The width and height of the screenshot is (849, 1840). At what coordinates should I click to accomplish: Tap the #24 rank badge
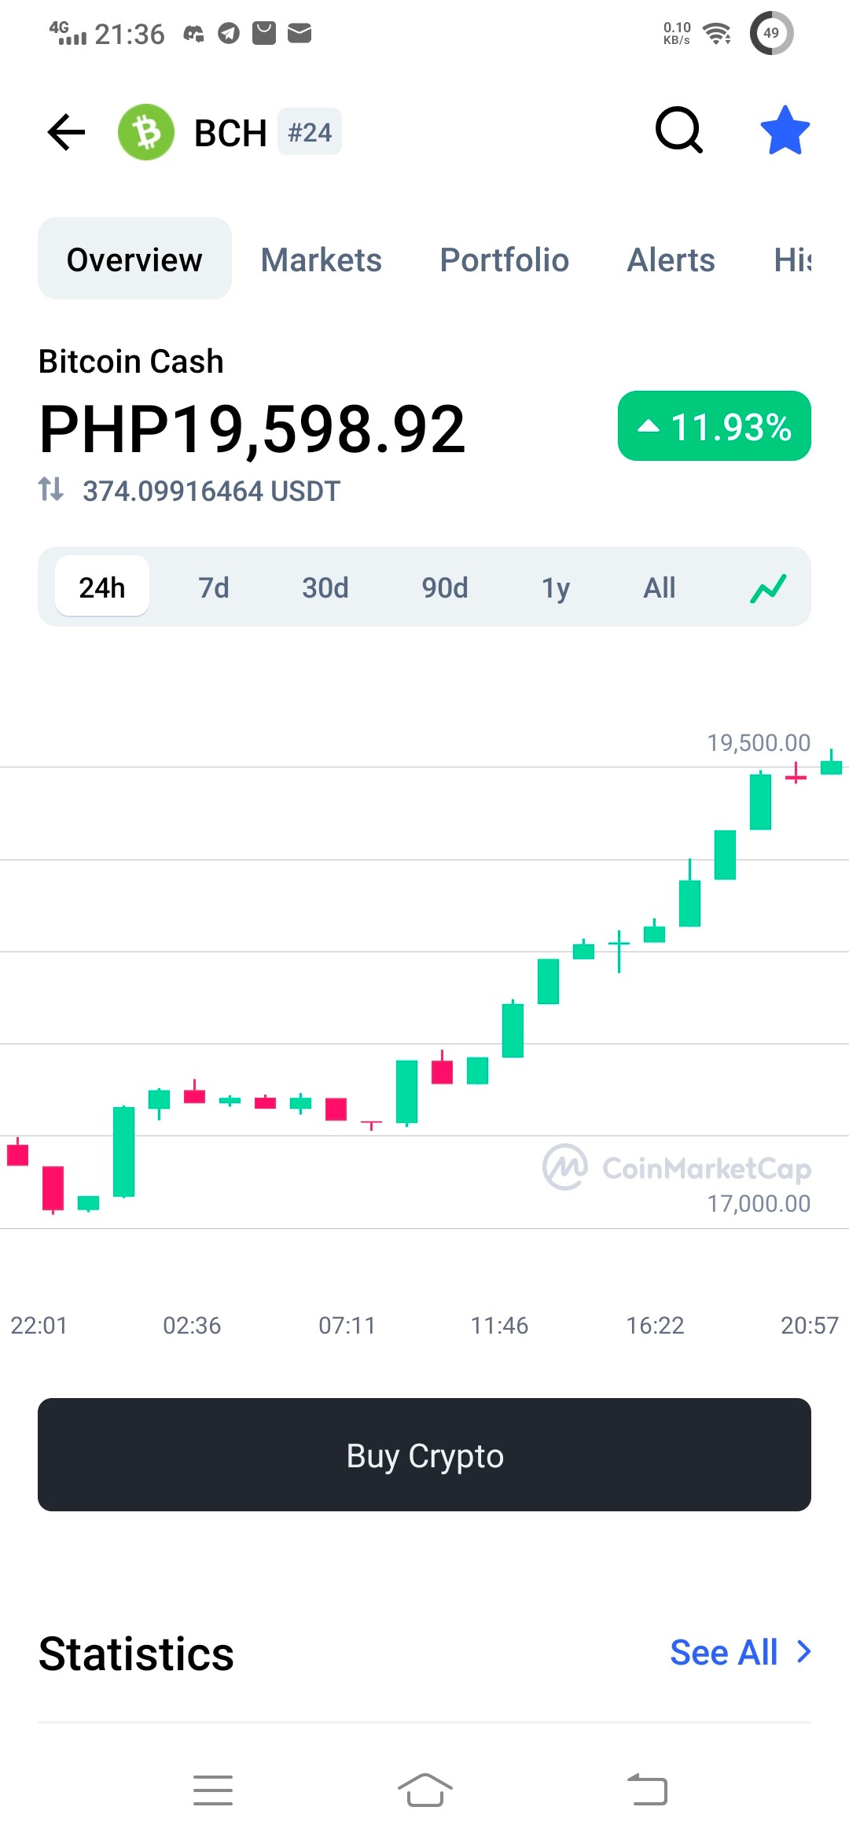click(x=310, y=131)
